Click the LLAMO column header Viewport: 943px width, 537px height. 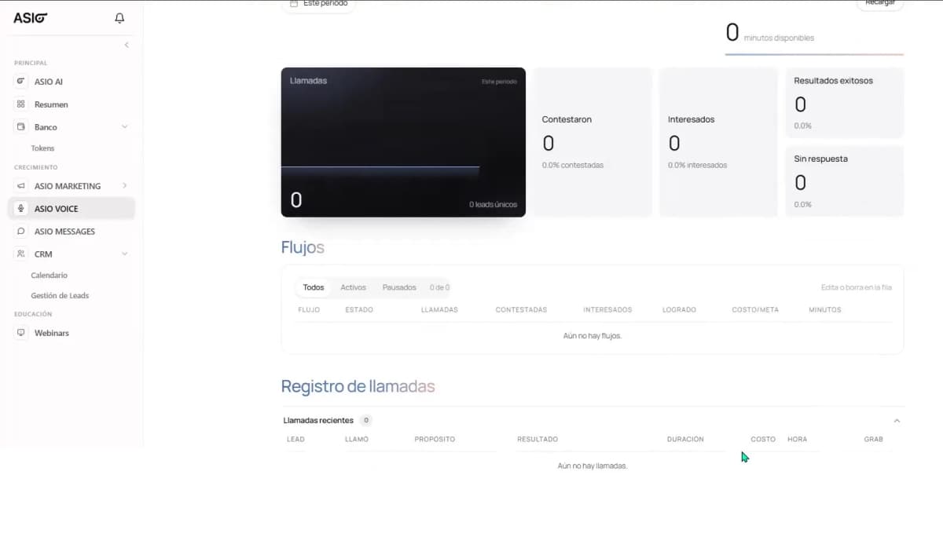click(357, 440)
